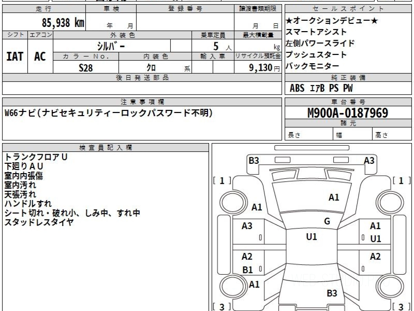
Task: Select the A2 mark on right rear door
Action: [x=375, y=256]
